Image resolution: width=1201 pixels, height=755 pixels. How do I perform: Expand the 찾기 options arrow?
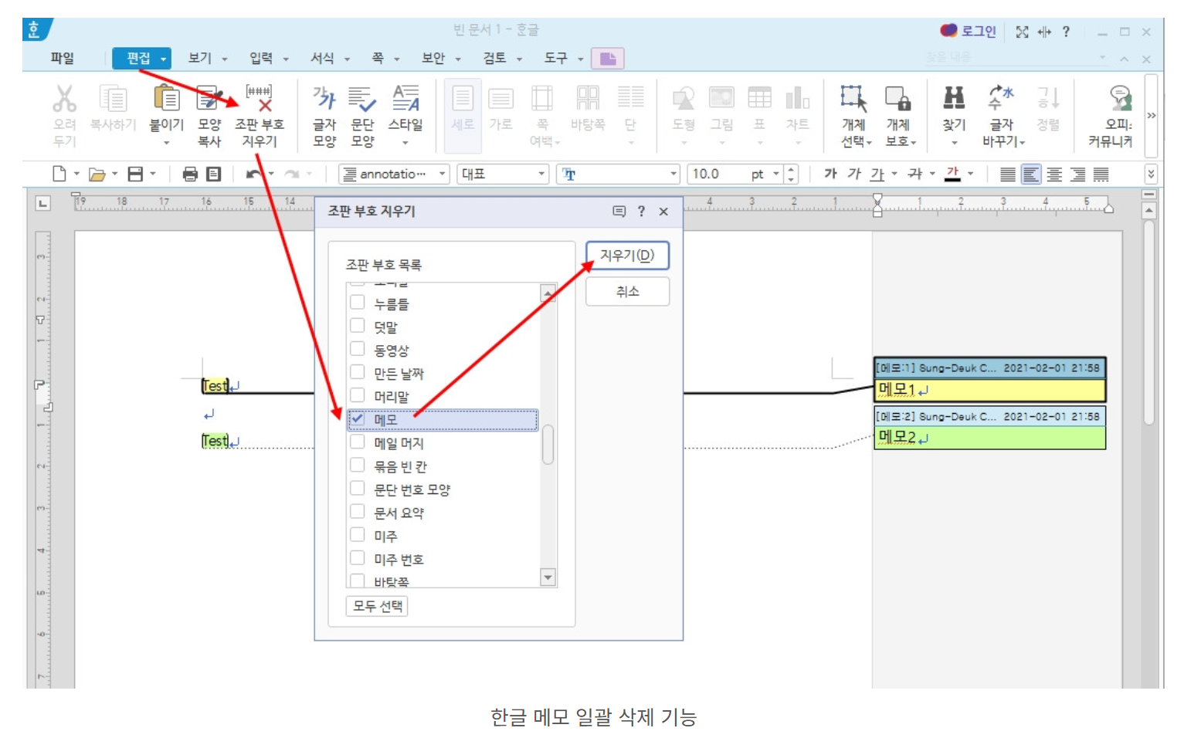[955, 143]
